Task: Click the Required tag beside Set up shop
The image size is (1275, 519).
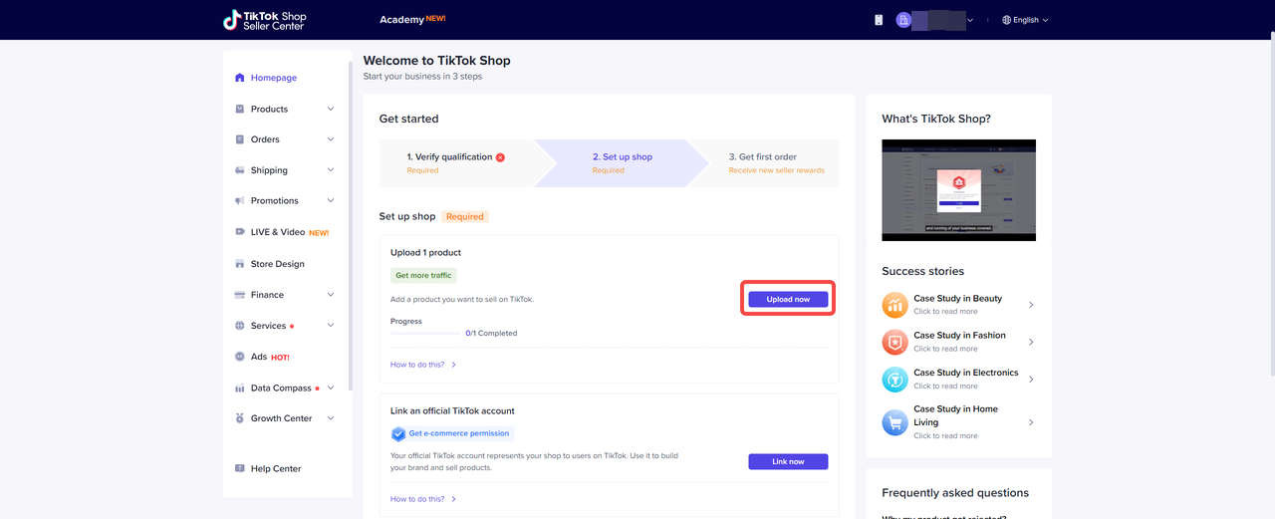Action: tap(465, 216)
